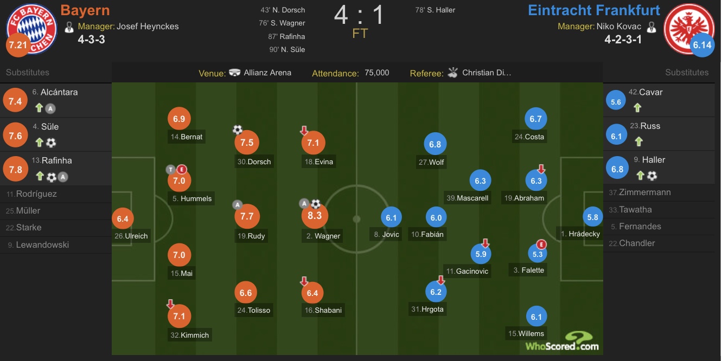This screenshot has width=722, height=361.
Task: Click the assist icon above Rudy
Action: 237,204
